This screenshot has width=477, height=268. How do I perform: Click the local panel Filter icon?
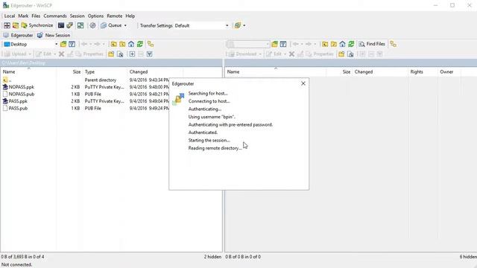coord(72,45)
